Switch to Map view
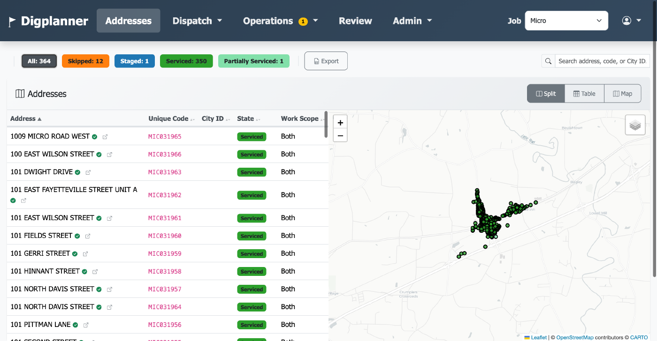This screenshot has width=657, height=341. (x=623, y=94)
